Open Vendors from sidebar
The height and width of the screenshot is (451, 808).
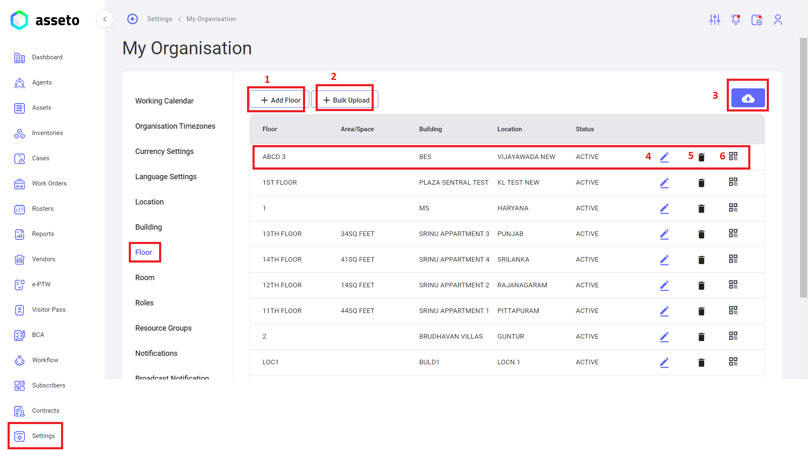tap(35, 259)
